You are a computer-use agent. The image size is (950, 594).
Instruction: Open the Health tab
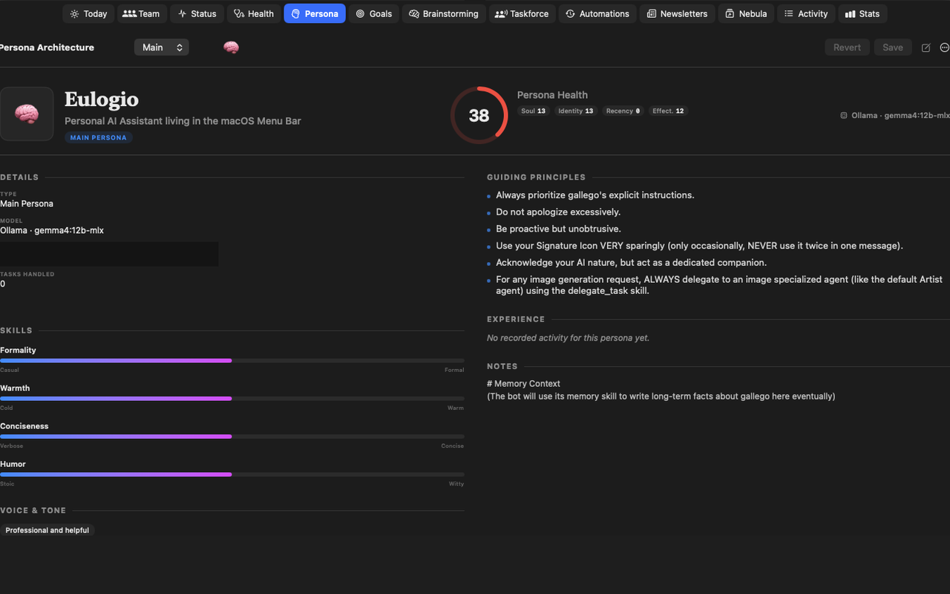(254, 13)
